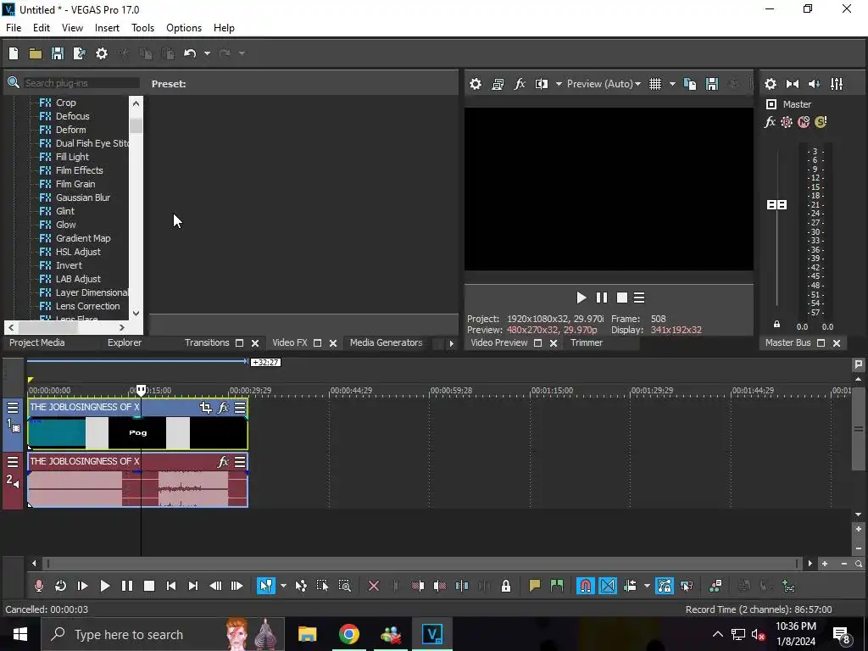Stop playback in the transport bar
The height and width of the screenshot is (651, 868).
tap(149, 586)
